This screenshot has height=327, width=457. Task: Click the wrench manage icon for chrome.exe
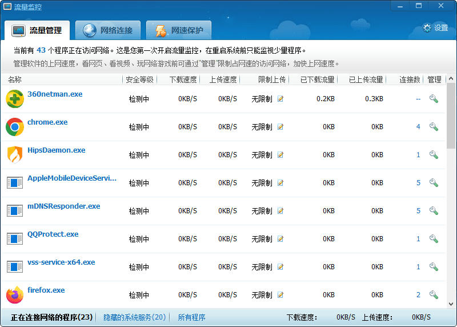click(x=434, y=127)
